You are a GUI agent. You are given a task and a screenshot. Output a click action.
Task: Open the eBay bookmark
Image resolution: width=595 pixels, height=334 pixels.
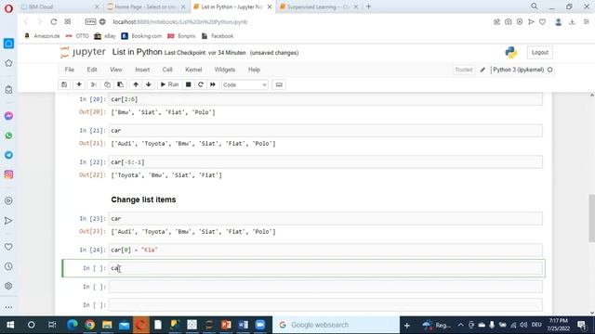105,36
